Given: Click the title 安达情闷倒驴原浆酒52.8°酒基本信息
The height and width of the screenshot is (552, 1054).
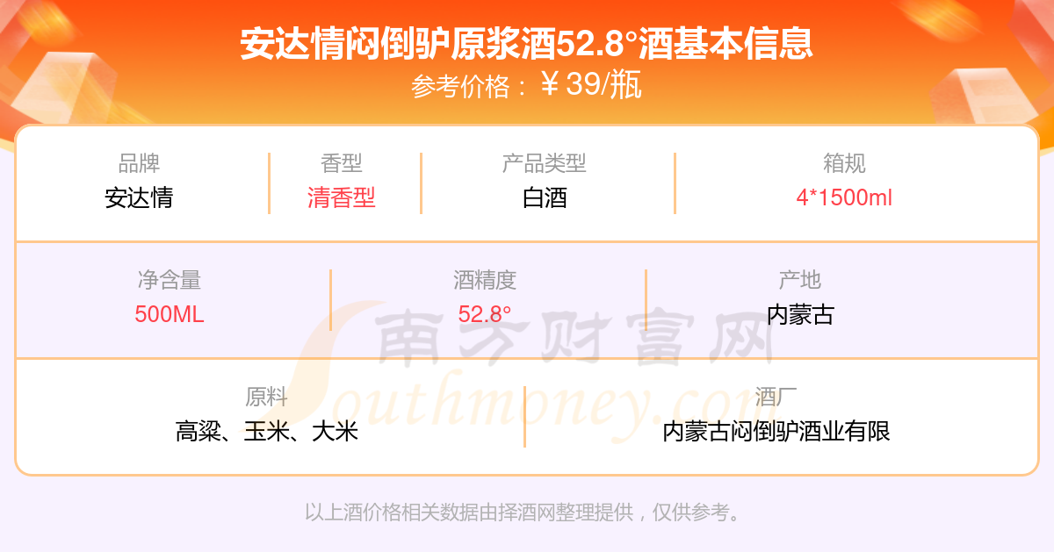Looking at the screenshot, I should [x=527, y=43].
